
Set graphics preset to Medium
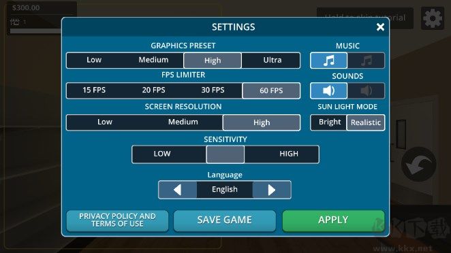click(x=153, y=60)
